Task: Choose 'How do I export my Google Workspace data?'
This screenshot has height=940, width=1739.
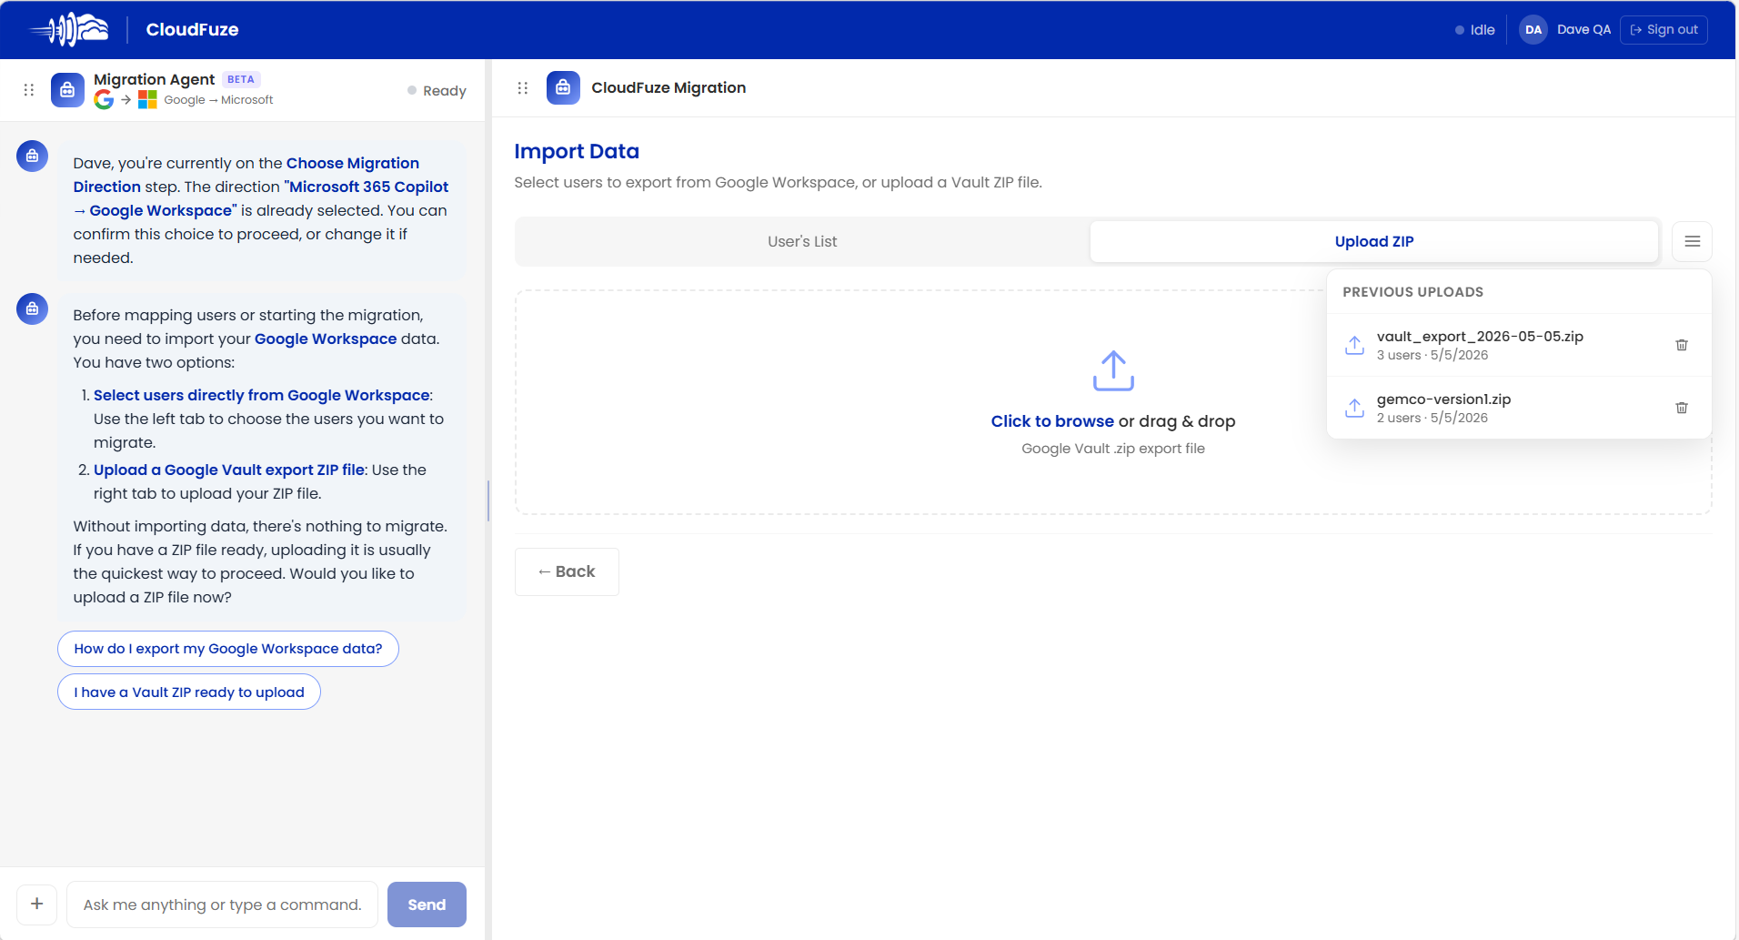Action: pos(228,649)
